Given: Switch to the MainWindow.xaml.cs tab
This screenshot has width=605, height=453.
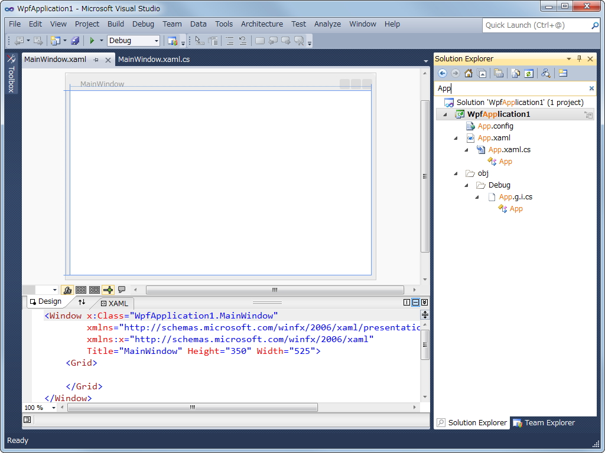Looking at the screenshot, I should click(154, 60).
